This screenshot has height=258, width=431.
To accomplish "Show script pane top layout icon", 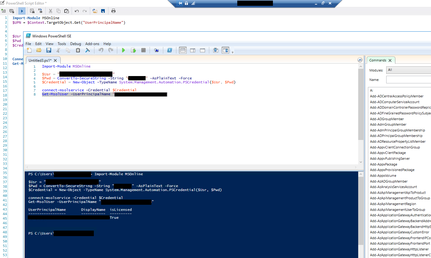I will coord(183,50).
